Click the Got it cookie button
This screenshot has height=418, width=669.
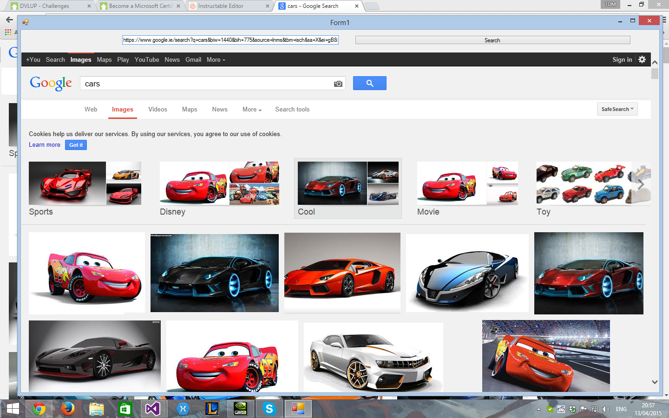[76, 145]
